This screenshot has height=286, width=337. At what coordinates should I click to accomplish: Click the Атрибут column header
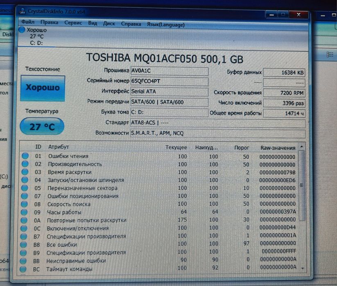[x=59, y=147]
